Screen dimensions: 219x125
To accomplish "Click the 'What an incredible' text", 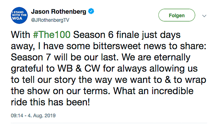I will coord(153,91).
